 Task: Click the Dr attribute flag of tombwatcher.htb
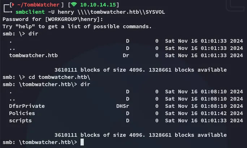coord(126,55)
